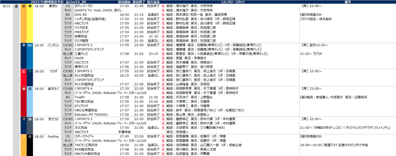Click max extension '24:00' in TBC東北放送 row
Screen dimensions: 396x156
[154, 101]
